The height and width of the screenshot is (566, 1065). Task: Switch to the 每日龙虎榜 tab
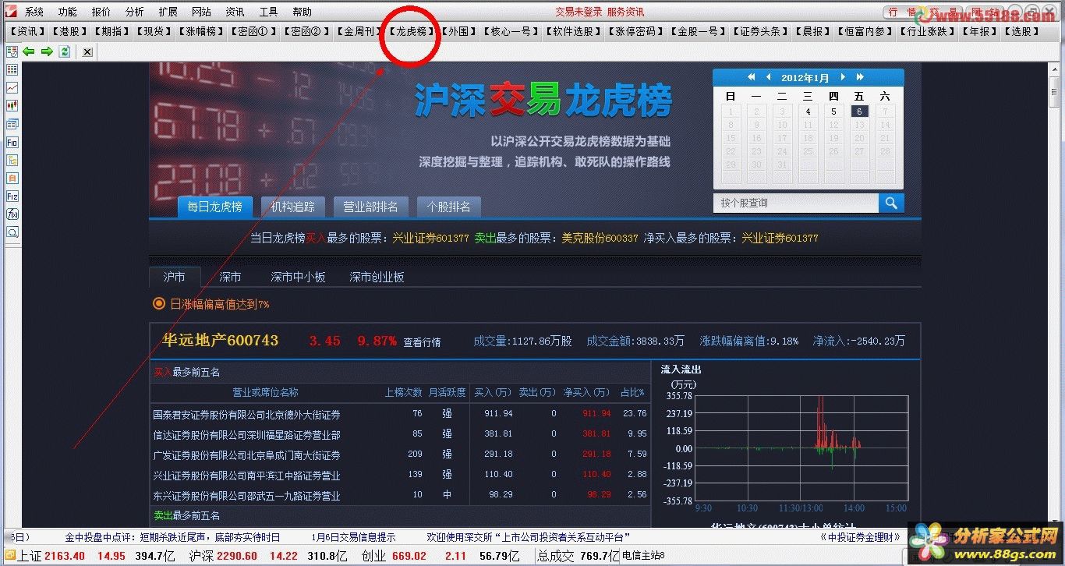click(214, 207)
